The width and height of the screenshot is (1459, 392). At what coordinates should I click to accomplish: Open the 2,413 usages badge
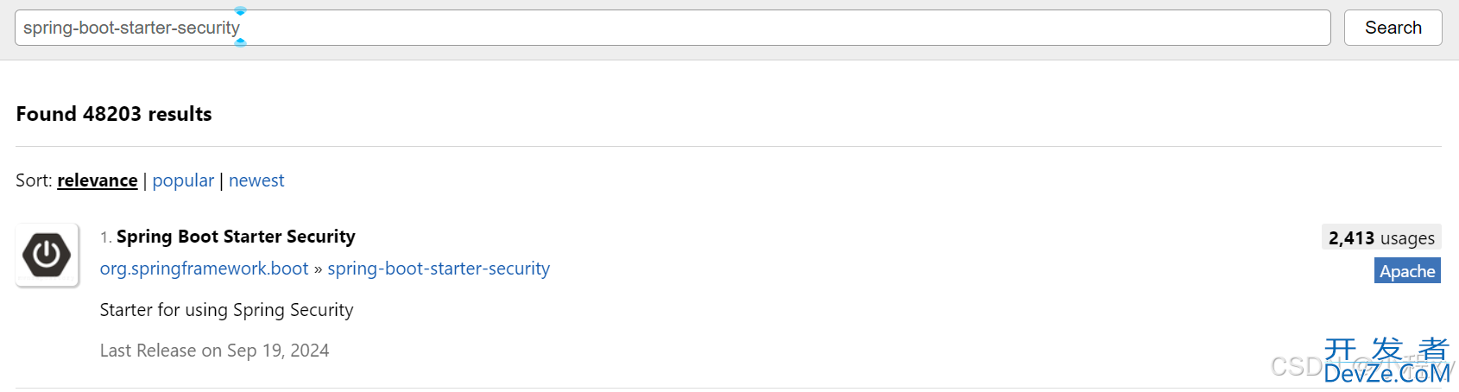click(x=1381, y=237)
